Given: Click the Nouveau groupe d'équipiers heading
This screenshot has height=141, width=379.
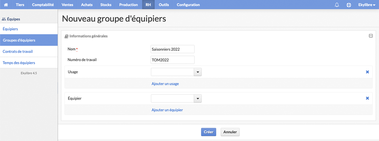Looking at the screenshot, I should pyautogui.click(x=114, y=19).
